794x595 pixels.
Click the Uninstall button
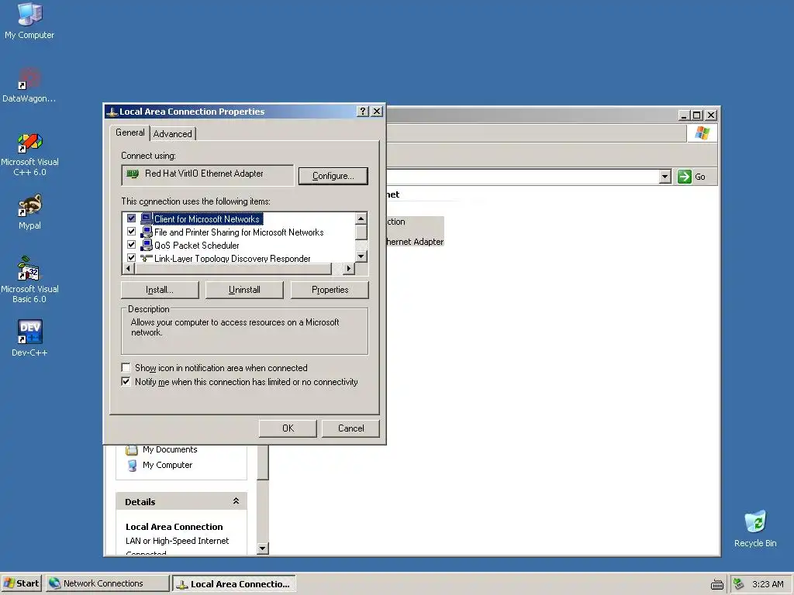tap(244, 290)
